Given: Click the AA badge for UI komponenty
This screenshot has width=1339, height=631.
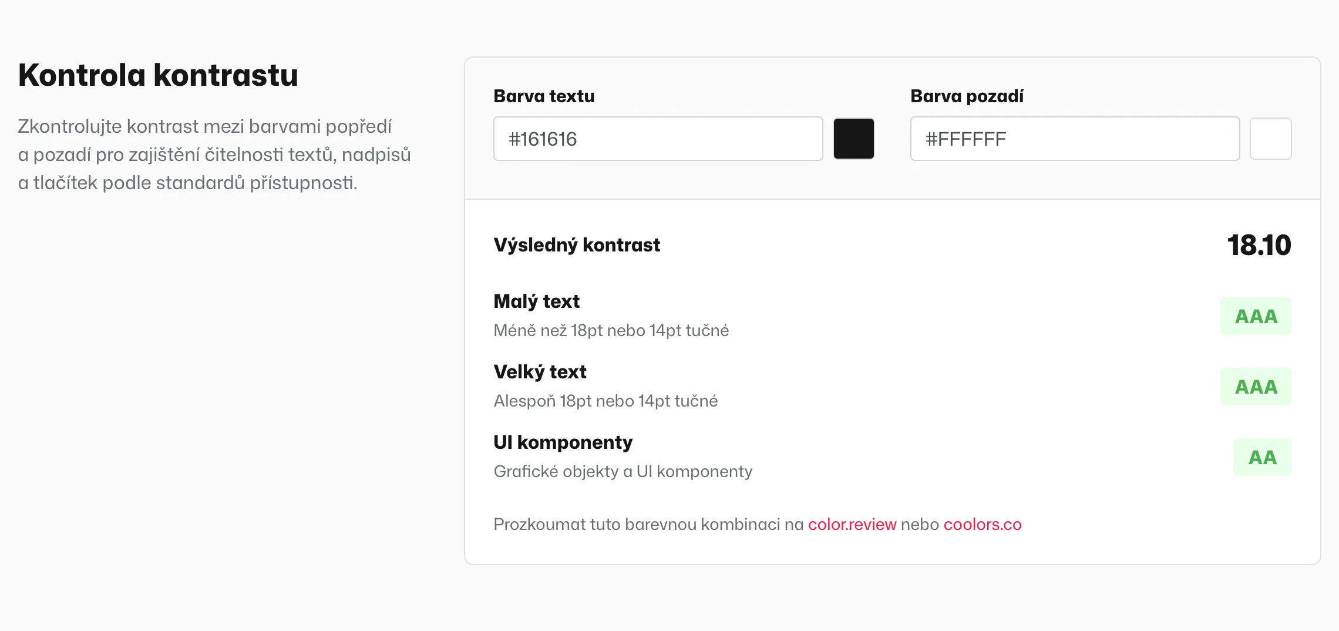Looking at the screenshot, I should pyautogui.click(x=1263, y=457).
